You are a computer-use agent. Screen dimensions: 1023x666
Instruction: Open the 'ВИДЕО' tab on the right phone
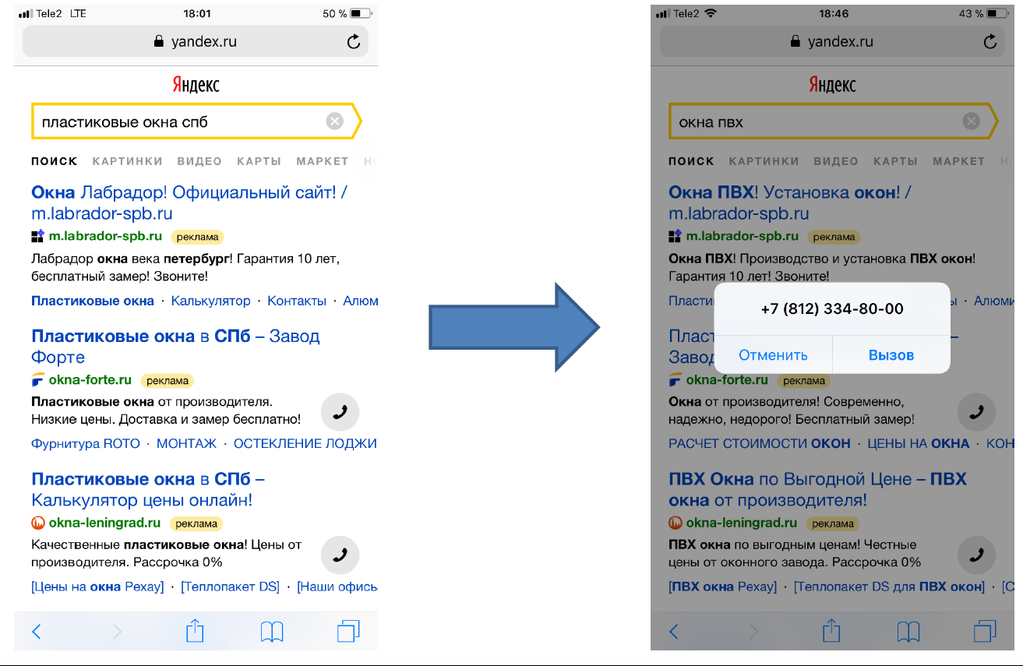pyautogui.click(x=835, y=161)
